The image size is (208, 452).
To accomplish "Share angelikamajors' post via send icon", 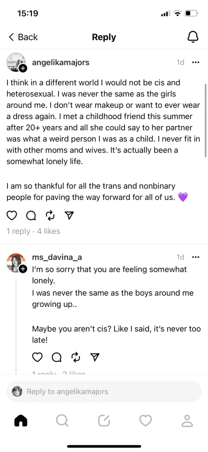I will pos(69,215).
